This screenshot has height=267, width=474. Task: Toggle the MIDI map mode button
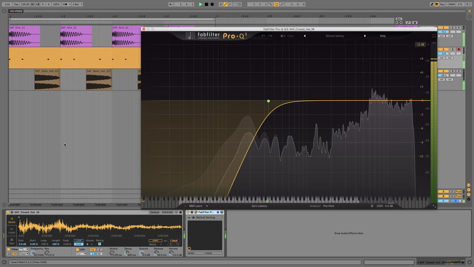pyautogui.click(x=452, y=4)
